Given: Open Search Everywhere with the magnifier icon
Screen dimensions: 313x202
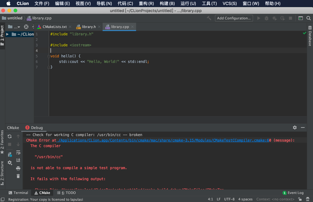Looking at the screenshot, I should click(x=308, y=18).
